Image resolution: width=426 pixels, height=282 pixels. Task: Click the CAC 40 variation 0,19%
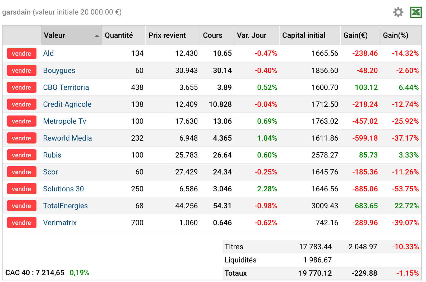pyautogui.click(x=80, y=272)
